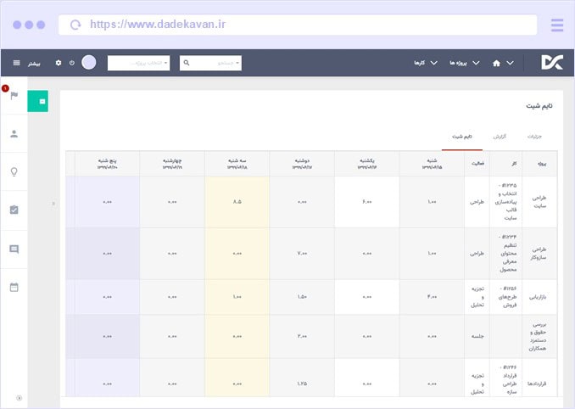The width and height of the screenshot is (575, 409).
Task: Expand the کارها menu
Action: pyautogui.click(x=425, y=63)
